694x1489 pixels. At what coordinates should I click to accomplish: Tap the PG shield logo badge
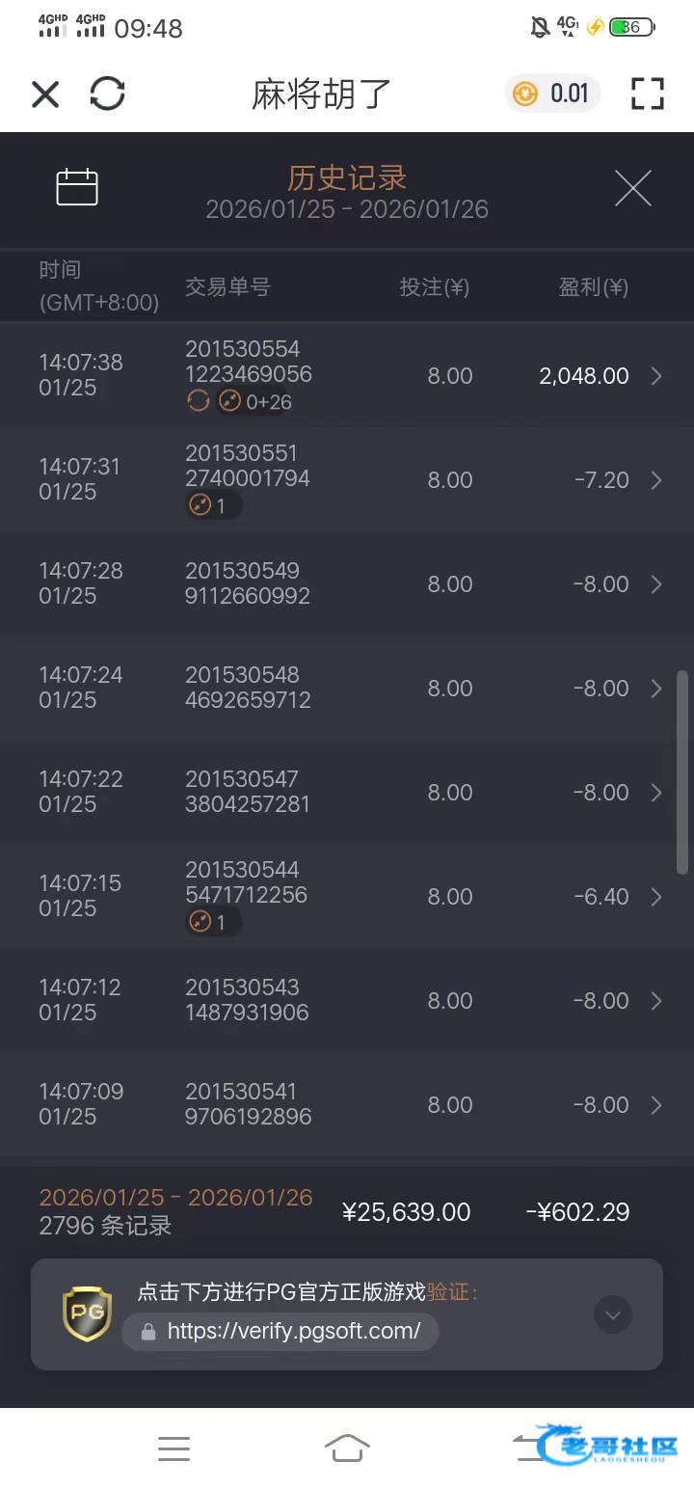[x=87, y=1313]
